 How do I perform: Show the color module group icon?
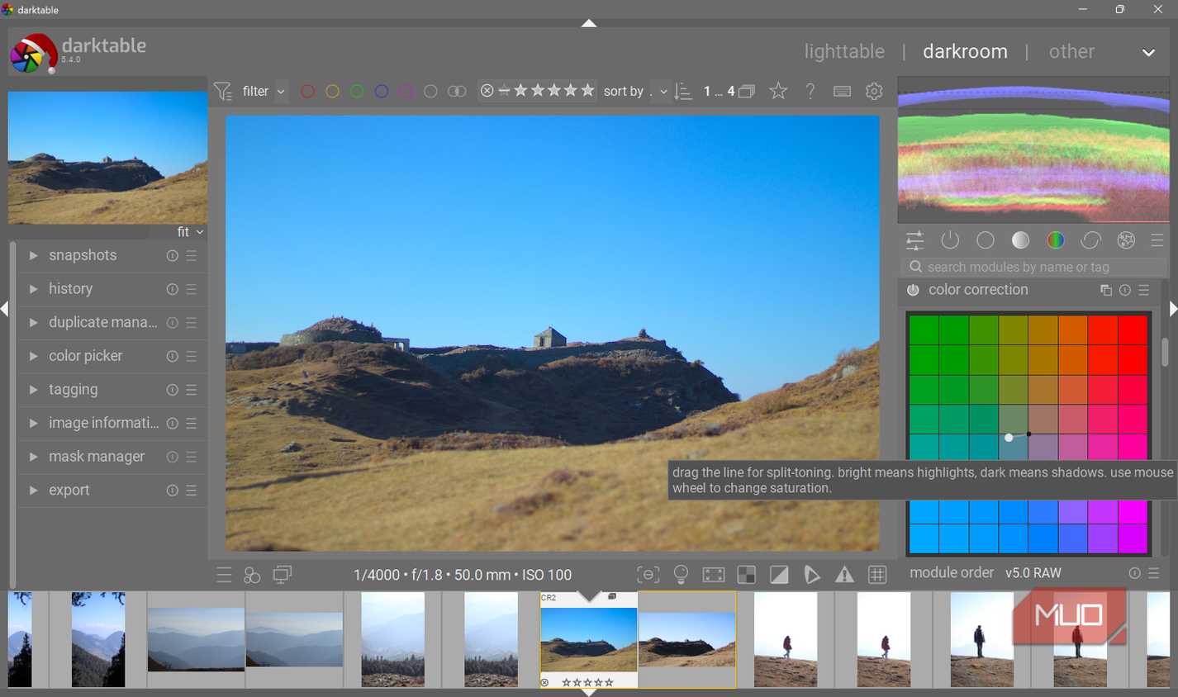1055,240
